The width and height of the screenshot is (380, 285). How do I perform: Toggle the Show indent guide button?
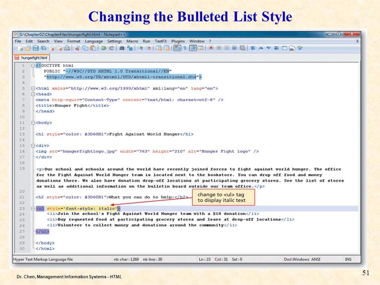coord(193,48)
